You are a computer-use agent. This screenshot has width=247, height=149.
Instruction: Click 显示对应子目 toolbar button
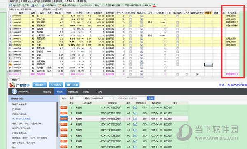pyautogui.click(x=21, y=5)
